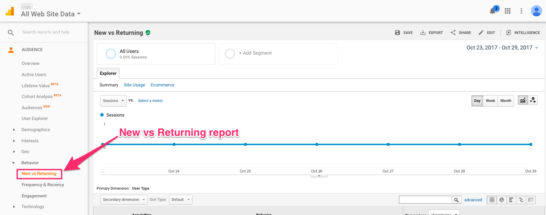Select the performance bar view
Screen dimensions: 546x215
click(x=512, y=200)
